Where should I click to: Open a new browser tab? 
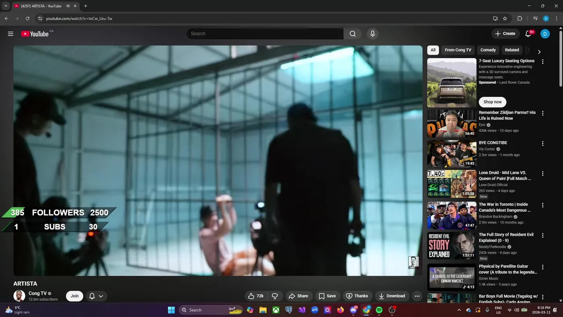pos(85,6)
